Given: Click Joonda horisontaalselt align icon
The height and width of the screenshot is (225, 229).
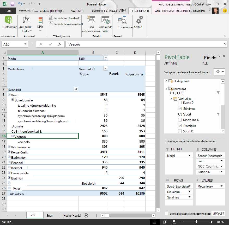Looking at the screenshot, I should (x=51, y=23).
